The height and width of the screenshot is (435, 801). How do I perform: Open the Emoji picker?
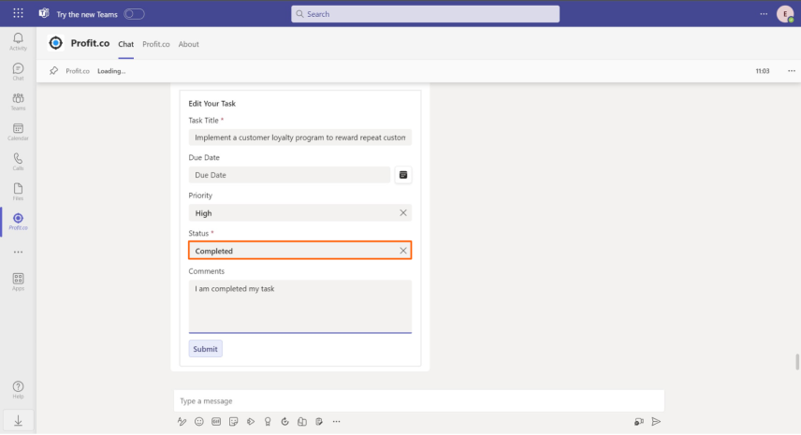(x=199, y=422)
